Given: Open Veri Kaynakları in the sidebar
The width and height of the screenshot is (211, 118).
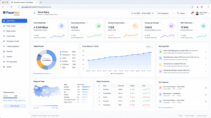Looking at the screenshot, I should click(14, 62).
